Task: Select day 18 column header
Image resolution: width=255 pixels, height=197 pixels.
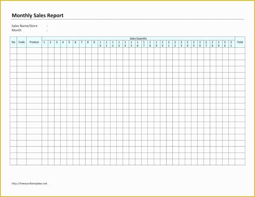Action: click(x=151, y=44)
